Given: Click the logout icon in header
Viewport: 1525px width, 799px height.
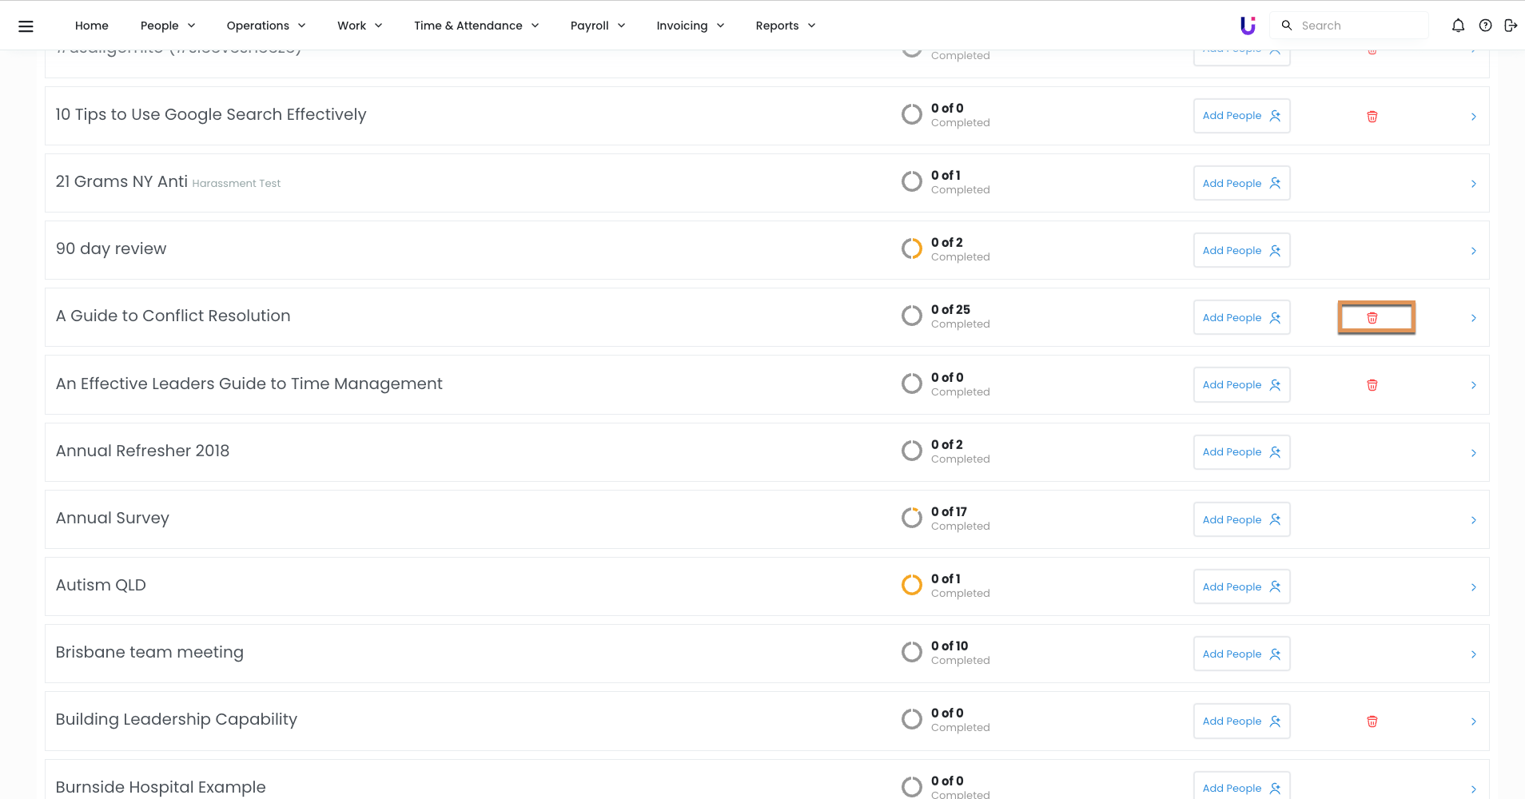Looking at the screenshot, I should 1511,26.
